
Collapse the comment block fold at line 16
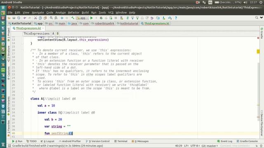click(22, 50)
